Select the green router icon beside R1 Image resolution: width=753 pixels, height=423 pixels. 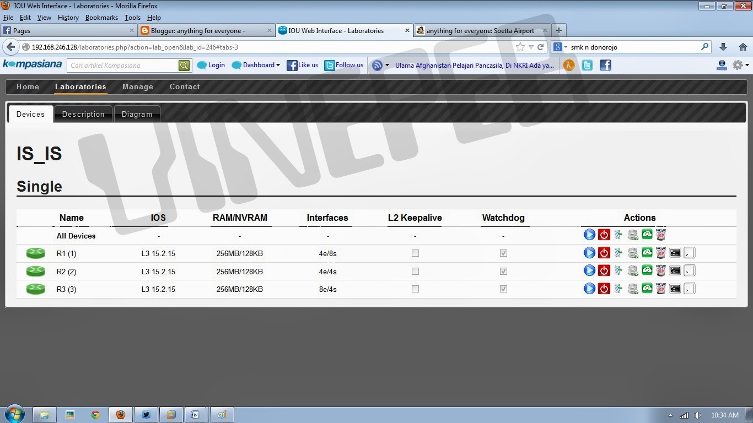click(35, 253)
